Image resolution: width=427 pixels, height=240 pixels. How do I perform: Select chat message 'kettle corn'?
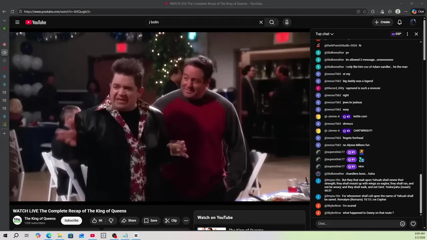click(x=360, y=117)
